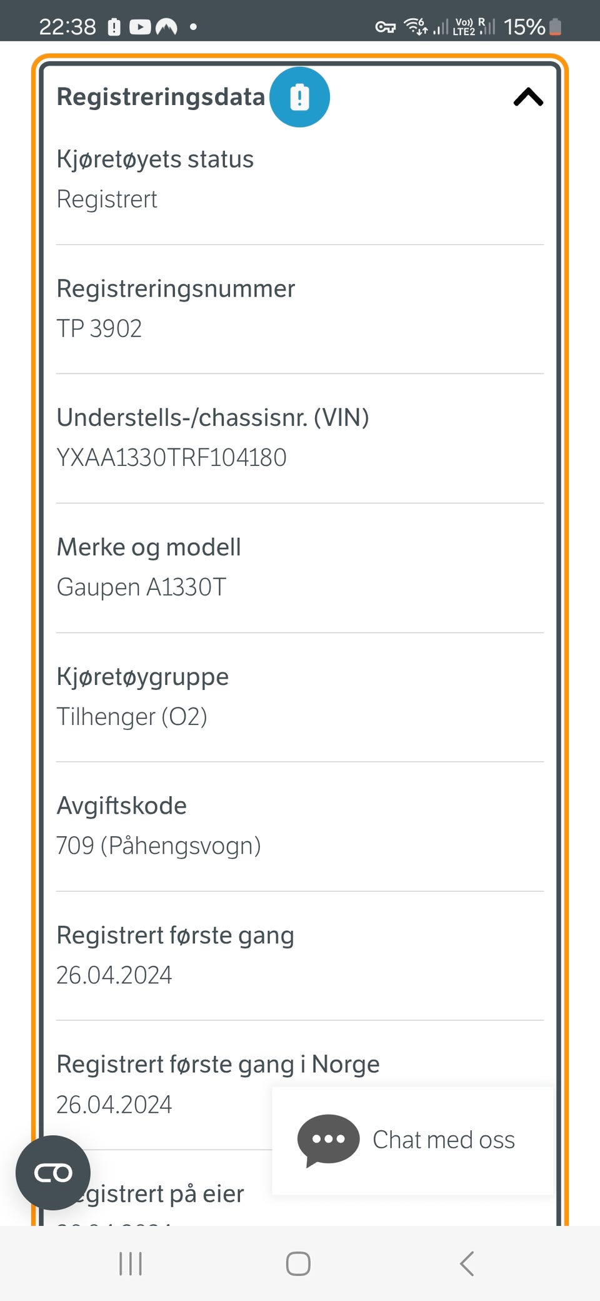Tap YouTube notification icon in status bar
This screenshot has width=600, height=1301.
coord(140,27)
